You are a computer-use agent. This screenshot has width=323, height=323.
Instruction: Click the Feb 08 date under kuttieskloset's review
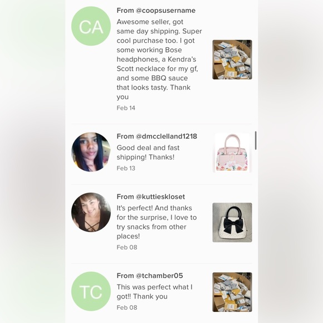click(x=127, y=247)
